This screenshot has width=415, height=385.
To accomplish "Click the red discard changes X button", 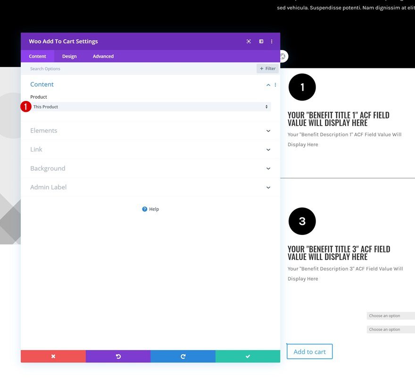I will pyautogui.click(x=53, y=356).
